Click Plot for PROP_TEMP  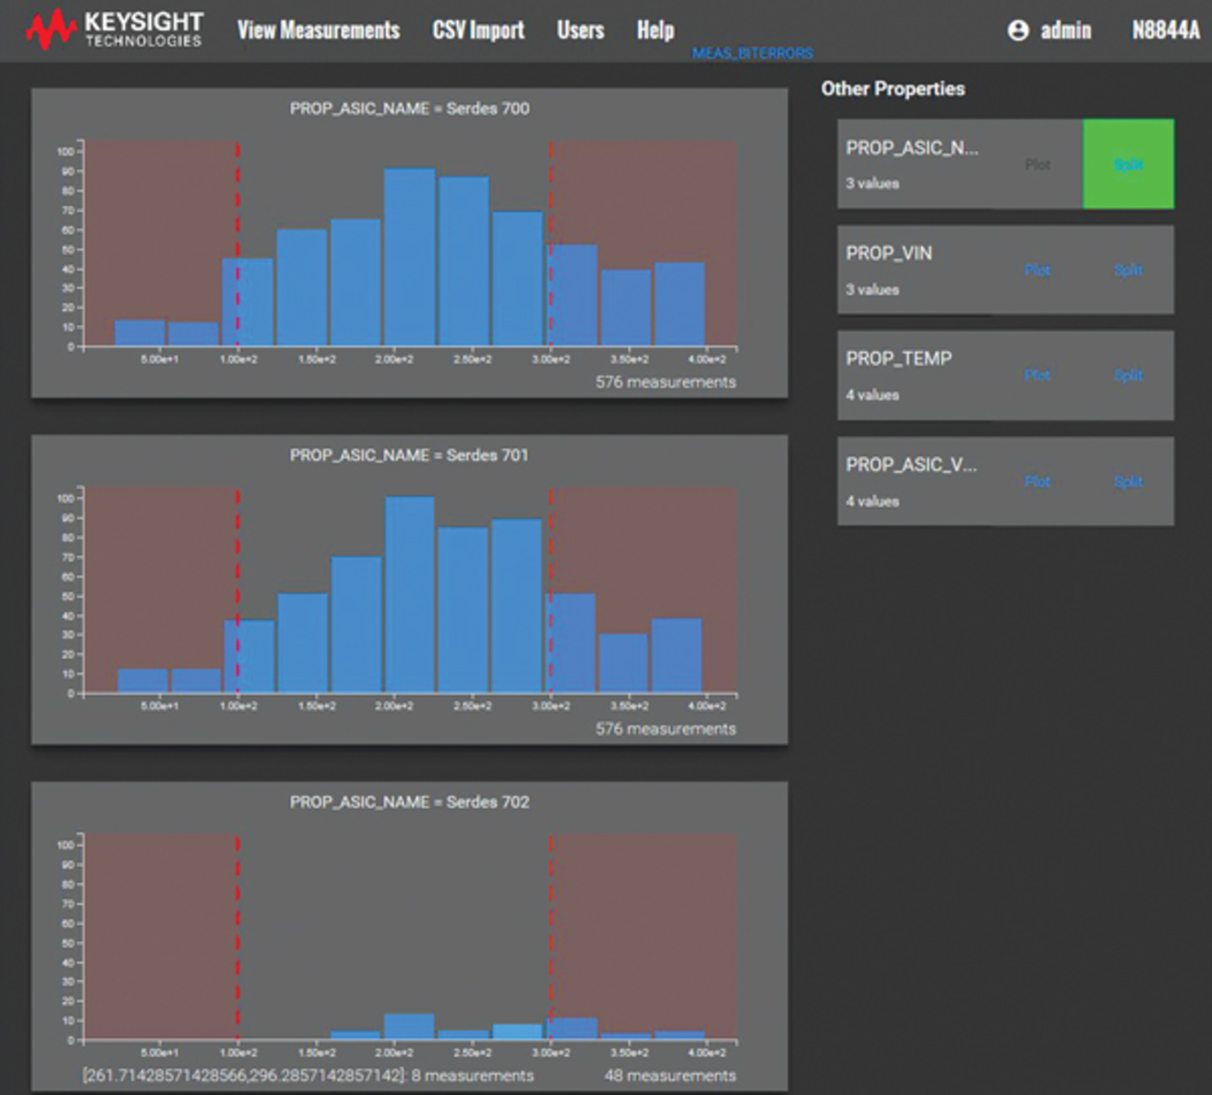coord(1038,375)
